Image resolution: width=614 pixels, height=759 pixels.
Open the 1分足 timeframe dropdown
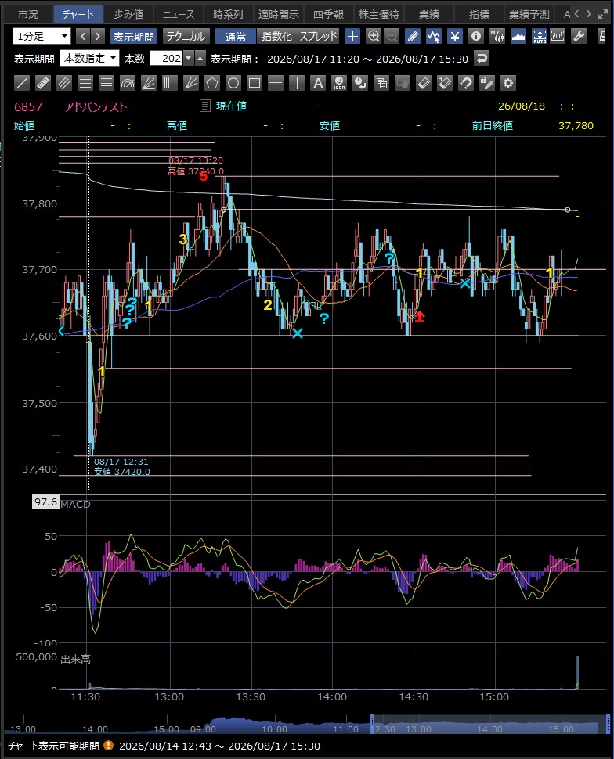(42, 36)
